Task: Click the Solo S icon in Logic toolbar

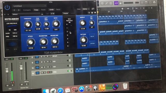Action: point(111,3)
